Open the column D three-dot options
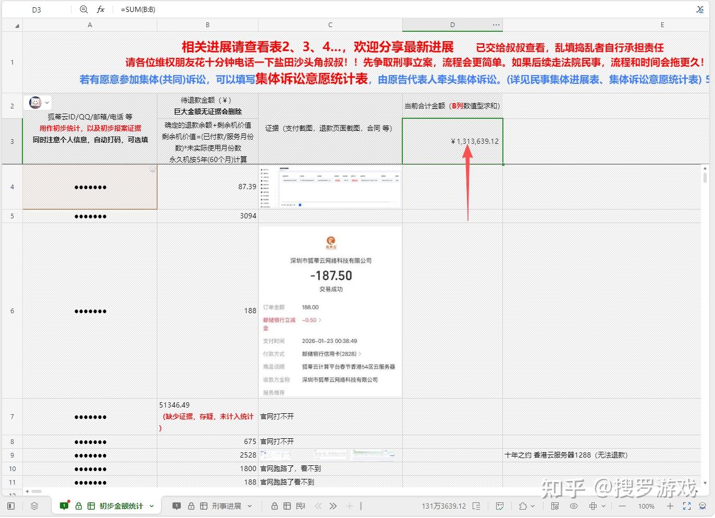 (x=496, y=24)
